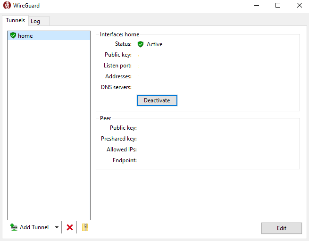Click green shield beside home tunnel
The width and height of the screenshot is (309, 241).
coord(13,35)
